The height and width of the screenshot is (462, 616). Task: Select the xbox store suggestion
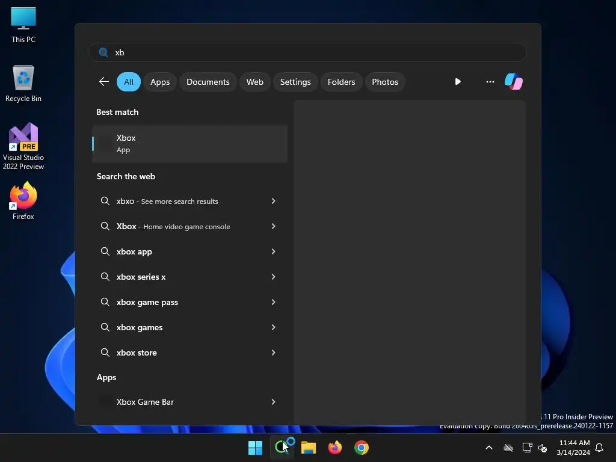point(189,353)
